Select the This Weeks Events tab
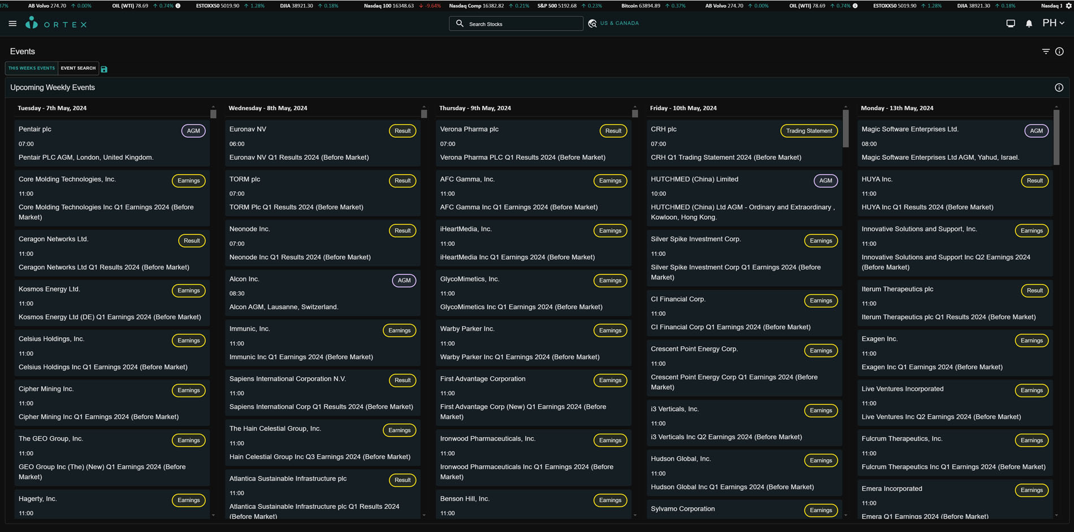This screenshot has height=532, width=1074. click(x=32, y=68)
